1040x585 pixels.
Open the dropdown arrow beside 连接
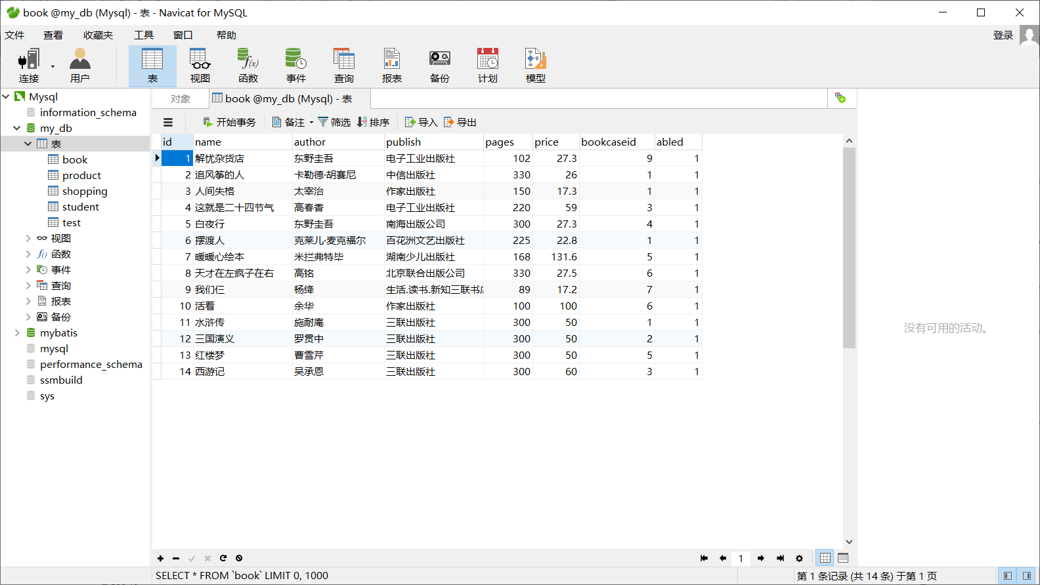(53, 66)
